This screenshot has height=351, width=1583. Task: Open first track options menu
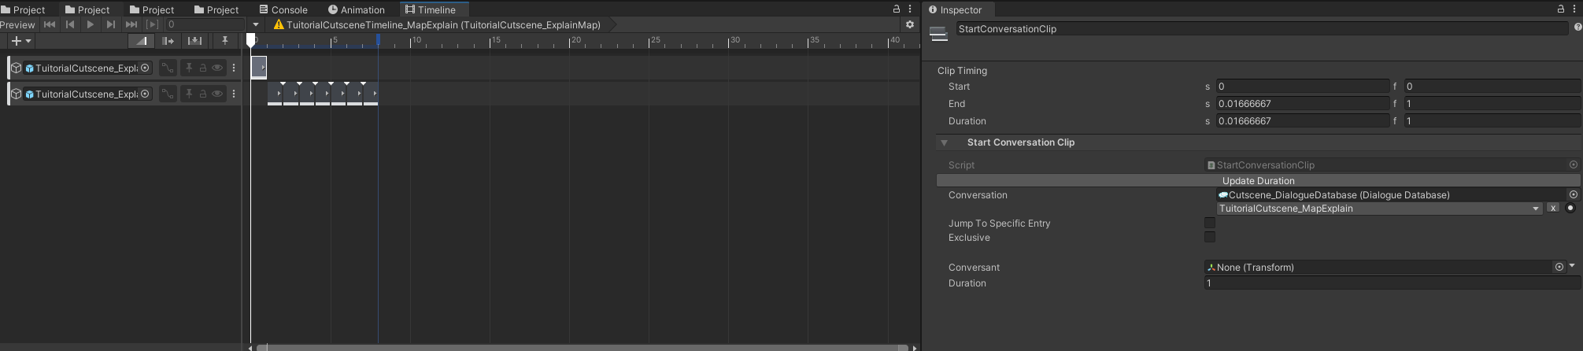234,68
